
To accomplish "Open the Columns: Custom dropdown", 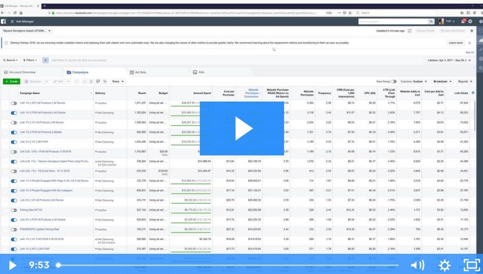I will (x=414, y=81).
